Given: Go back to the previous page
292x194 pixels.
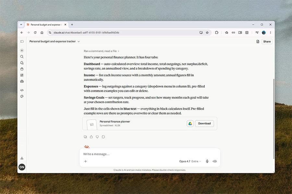Looking at the screenshot, I should click(22, 32).
